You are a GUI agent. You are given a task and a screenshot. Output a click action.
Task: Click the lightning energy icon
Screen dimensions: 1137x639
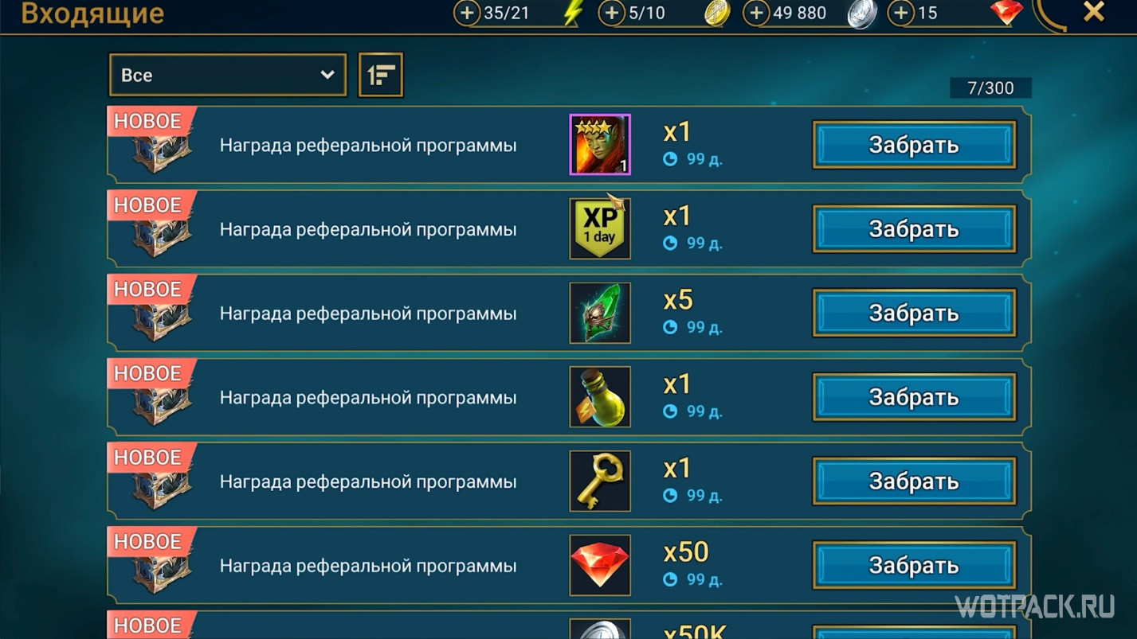(573, 14)
